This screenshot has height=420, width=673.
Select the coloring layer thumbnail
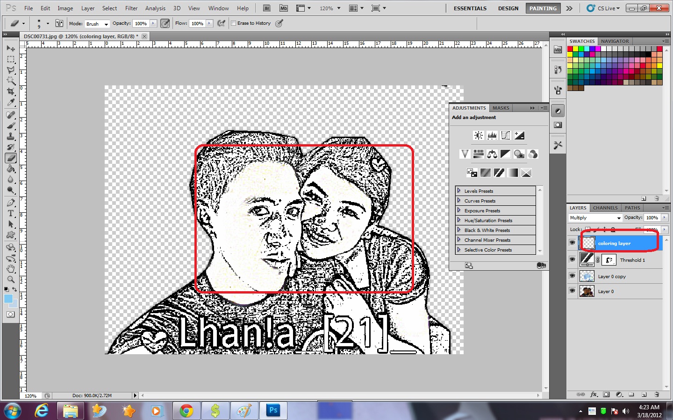tap(588, 243)
